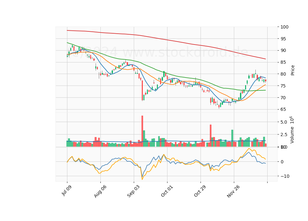The image size is (308, 221).
Task: Select the 85 price tick label
Action: [283, 62]
